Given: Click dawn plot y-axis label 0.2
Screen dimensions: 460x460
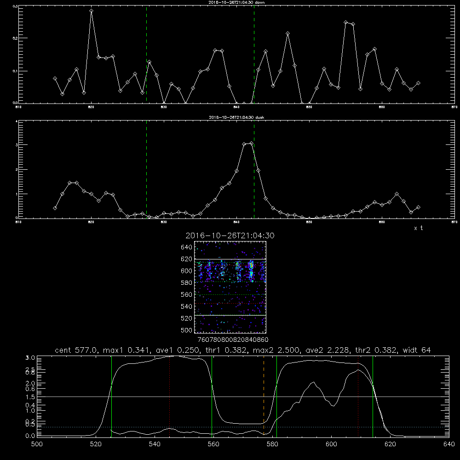Looking at the screenshot, I should [16, 38].
